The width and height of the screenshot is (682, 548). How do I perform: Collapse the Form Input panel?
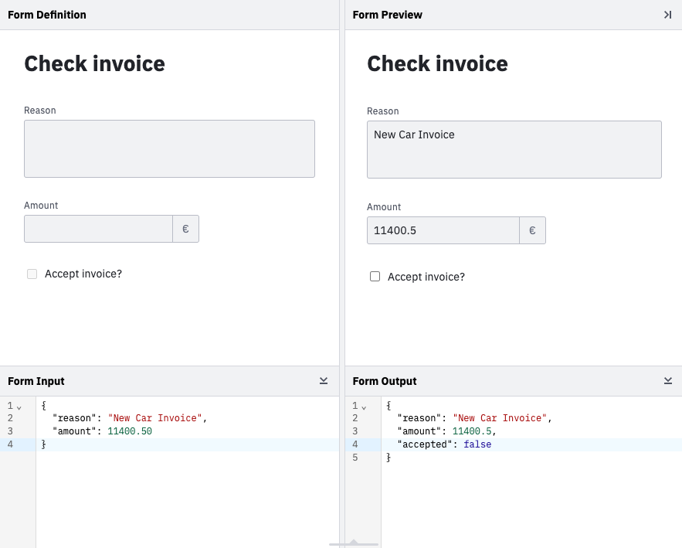point(324,381)
